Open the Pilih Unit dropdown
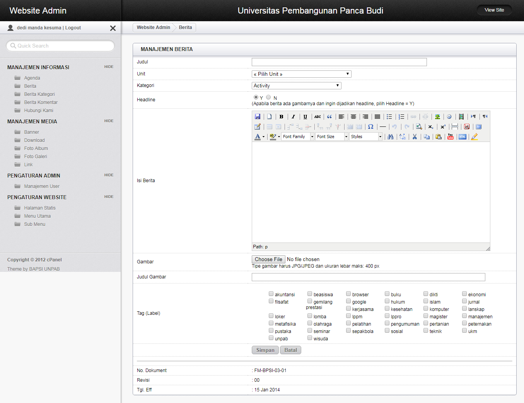The image size is (524, 403). [301, 74]
